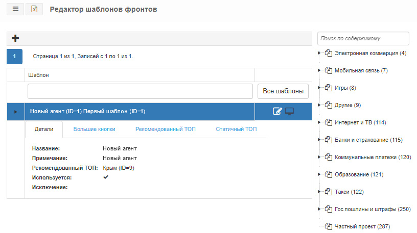This screenshot has width=417, height=233.
Task: Click the Другие category folder icon
Action: 329,105
